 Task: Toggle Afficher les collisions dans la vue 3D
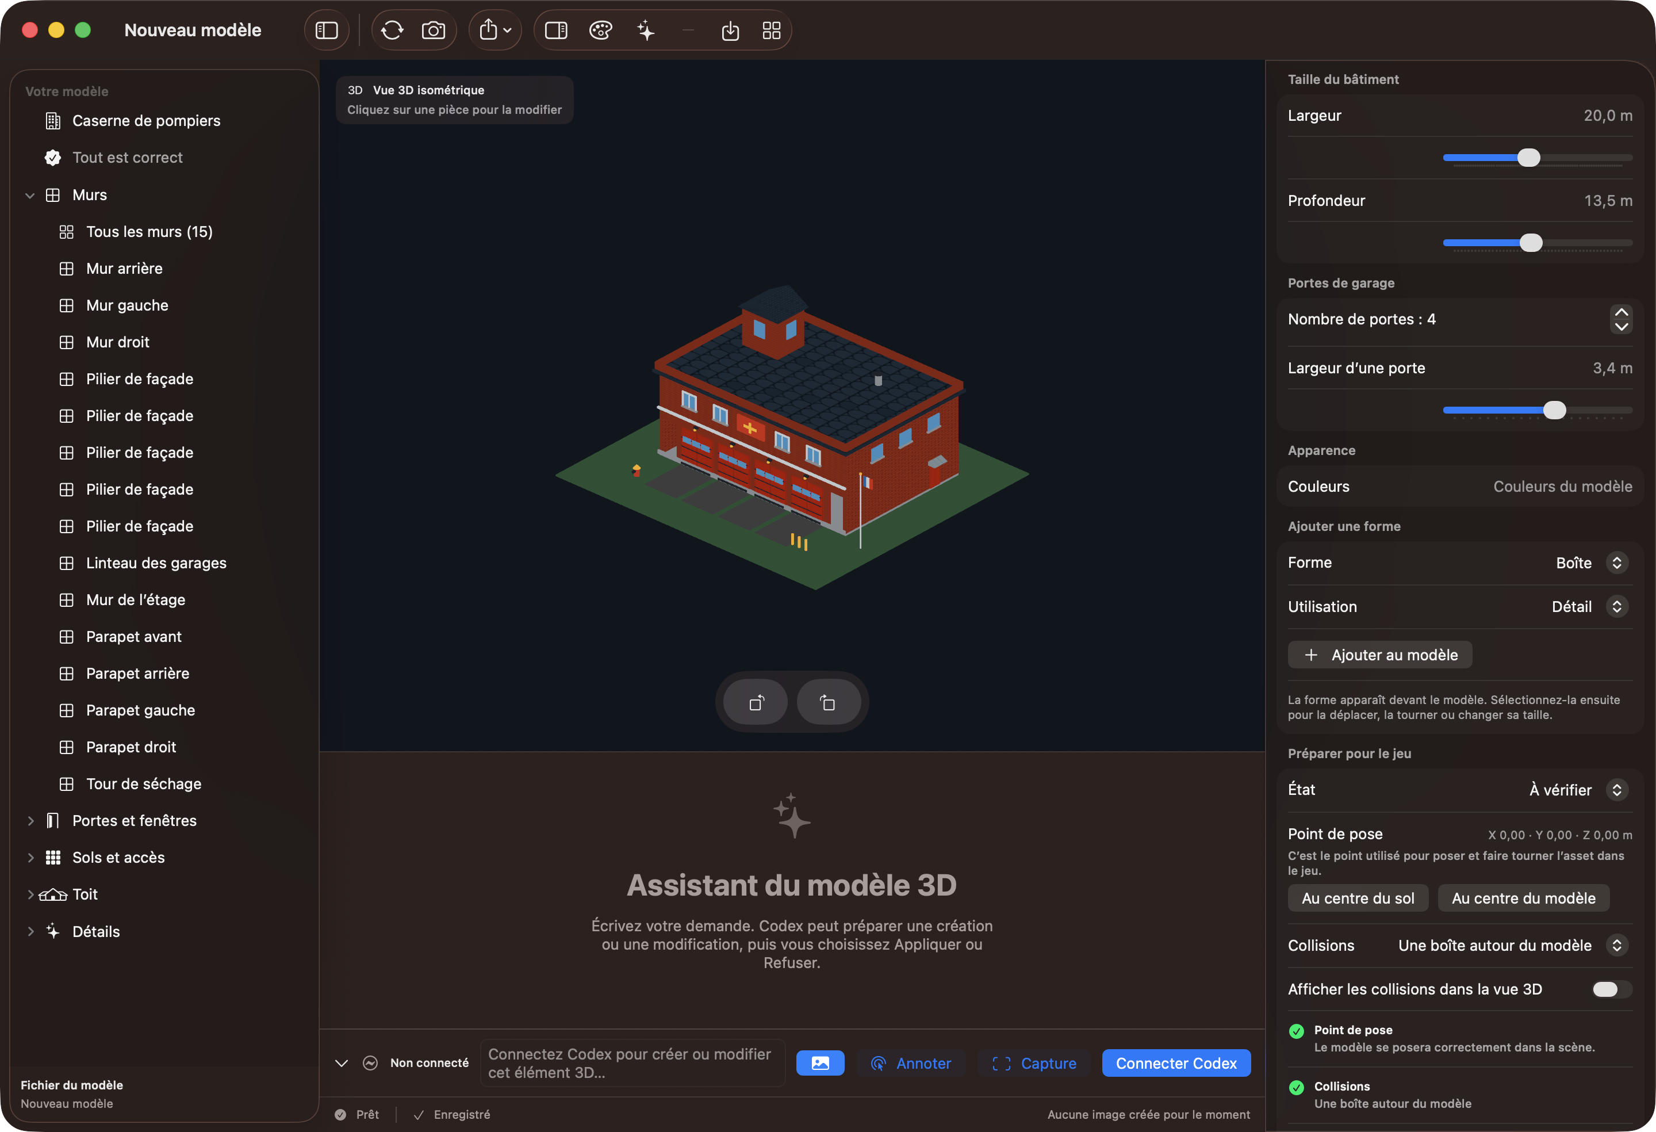point(1611,989)
